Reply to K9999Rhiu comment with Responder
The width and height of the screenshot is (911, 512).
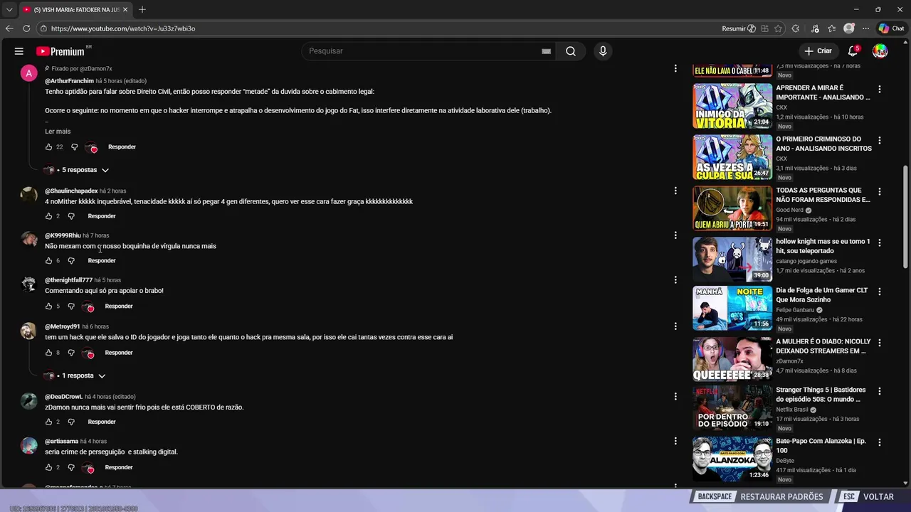coord(102,261)
